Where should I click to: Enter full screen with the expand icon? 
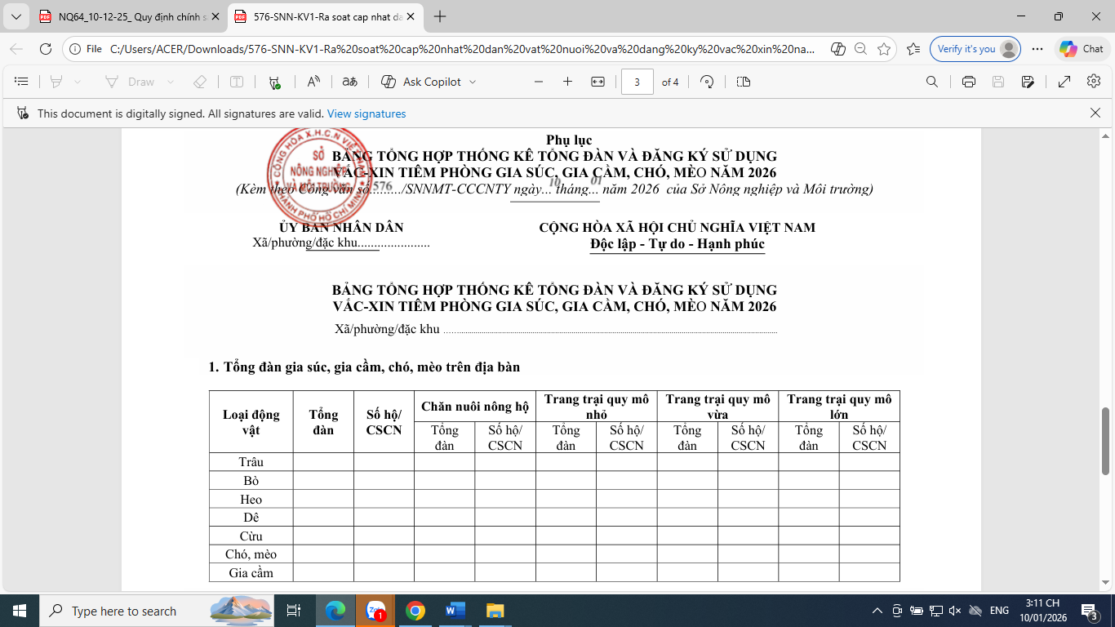1064,82
